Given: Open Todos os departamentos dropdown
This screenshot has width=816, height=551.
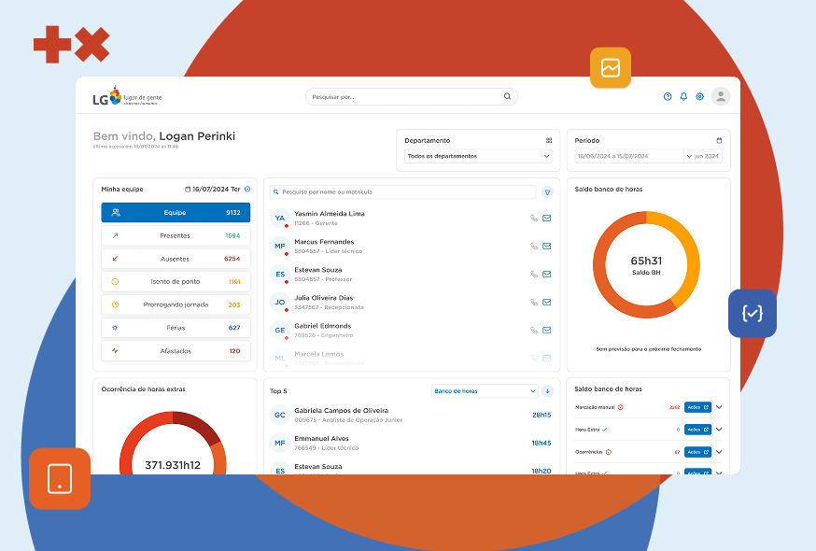Looking at the screenshot, I should pos(478,156).
